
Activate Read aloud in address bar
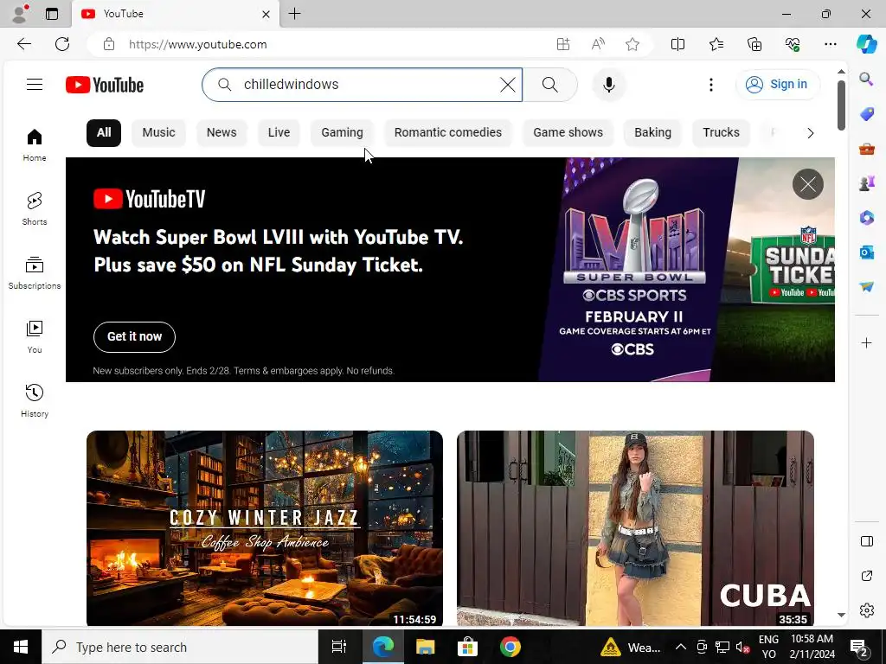click(598, 45)
